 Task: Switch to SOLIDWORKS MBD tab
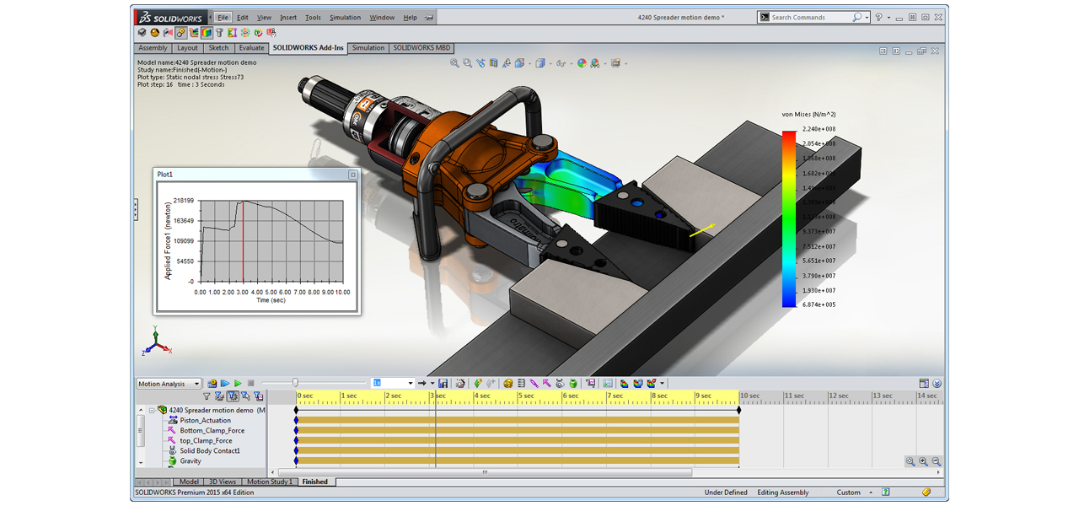[x=421, y=48]
